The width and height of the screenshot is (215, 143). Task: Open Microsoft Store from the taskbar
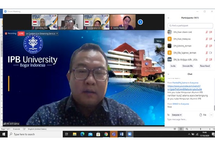(98, 134)
